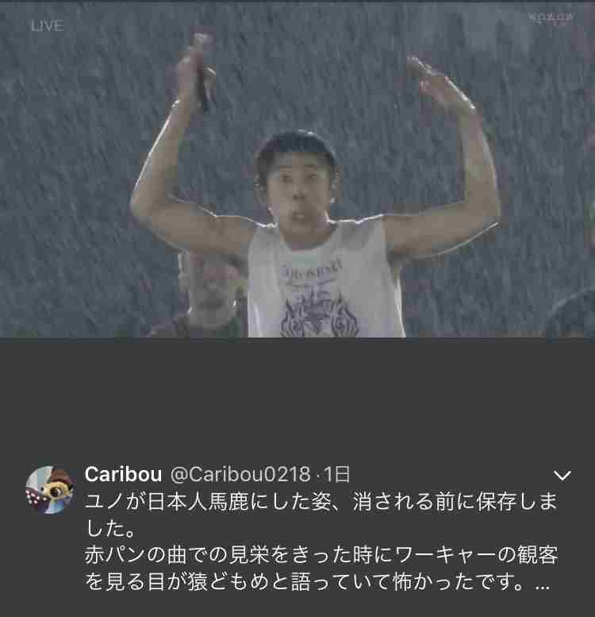595x617 pixels.
Task: Tap the tweet line starting with 赤パンの曲
Action: click(x=321, y=555)
